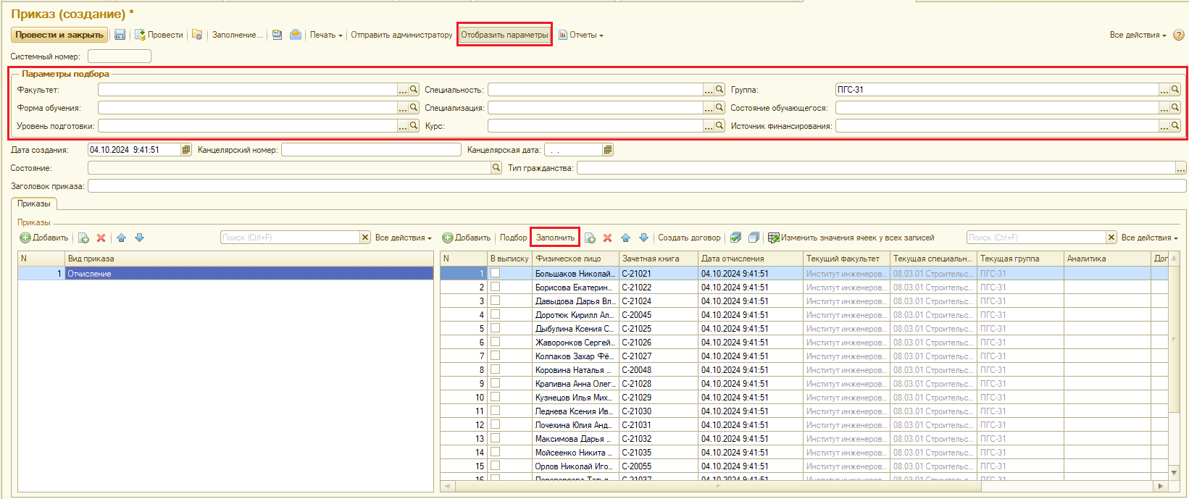Click magnifier icon of Группа field
1189x499 pixels.
point(1175,90)
